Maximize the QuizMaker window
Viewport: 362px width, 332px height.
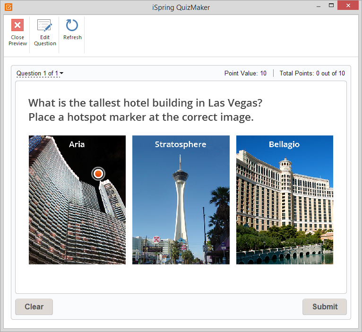(331, 5)
